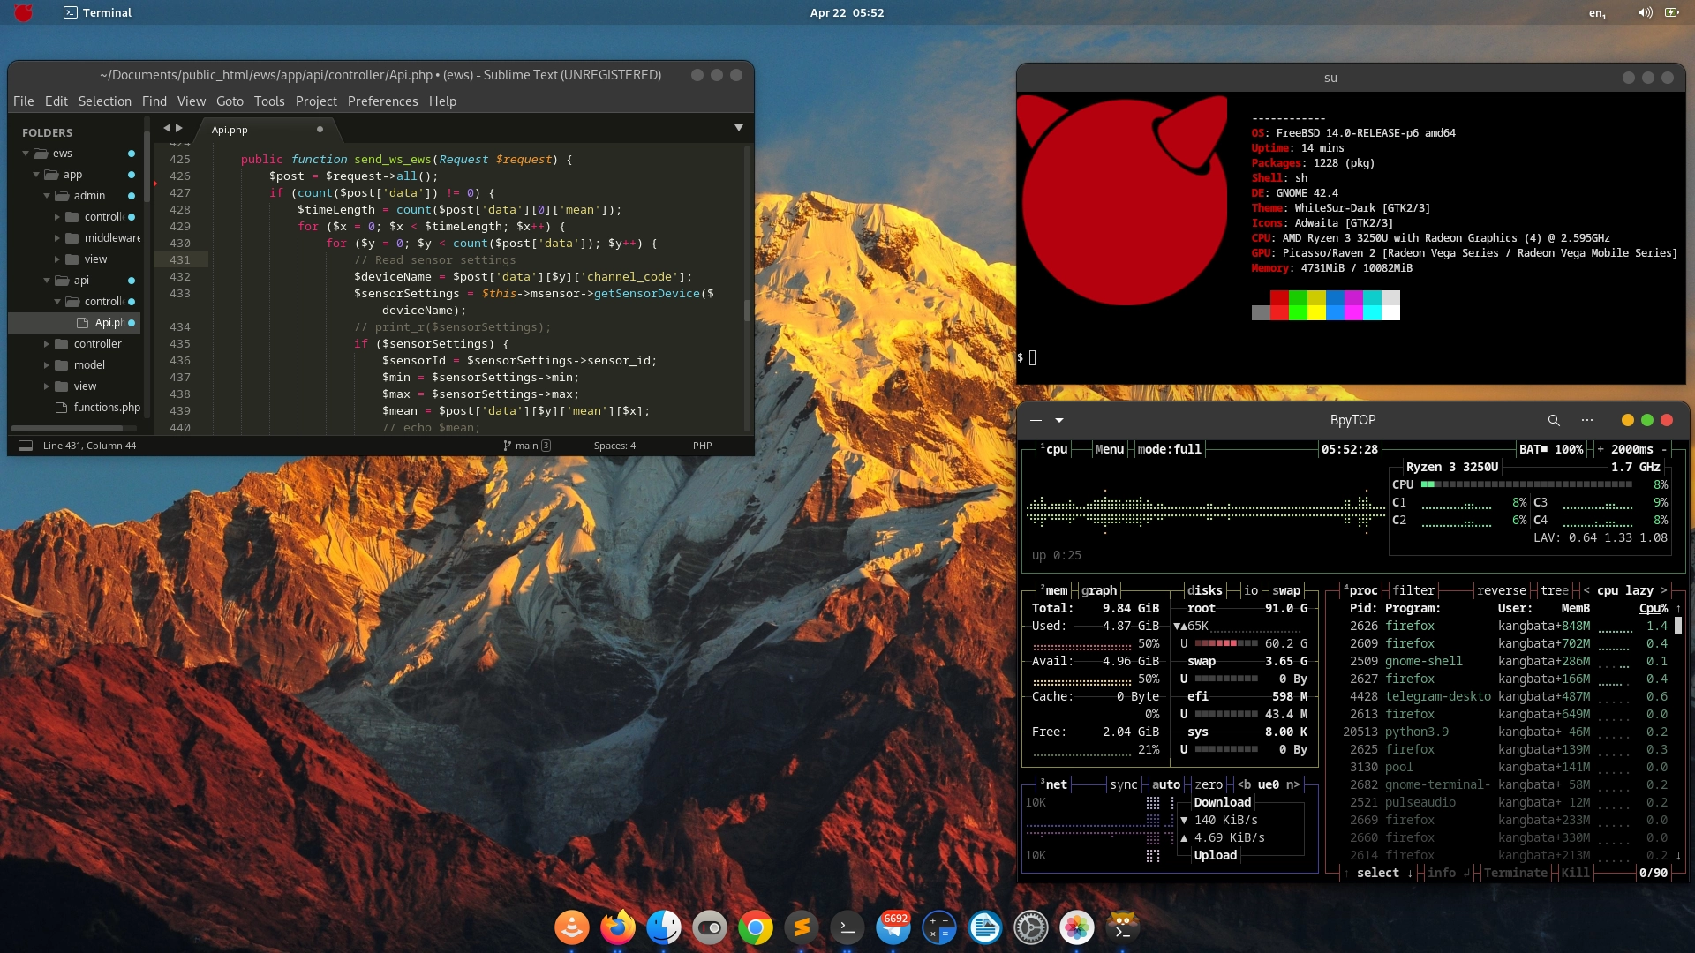Toggle reverse sorting in proc panel
This screenshot has height=953, width=1695.
point(1501,590)
